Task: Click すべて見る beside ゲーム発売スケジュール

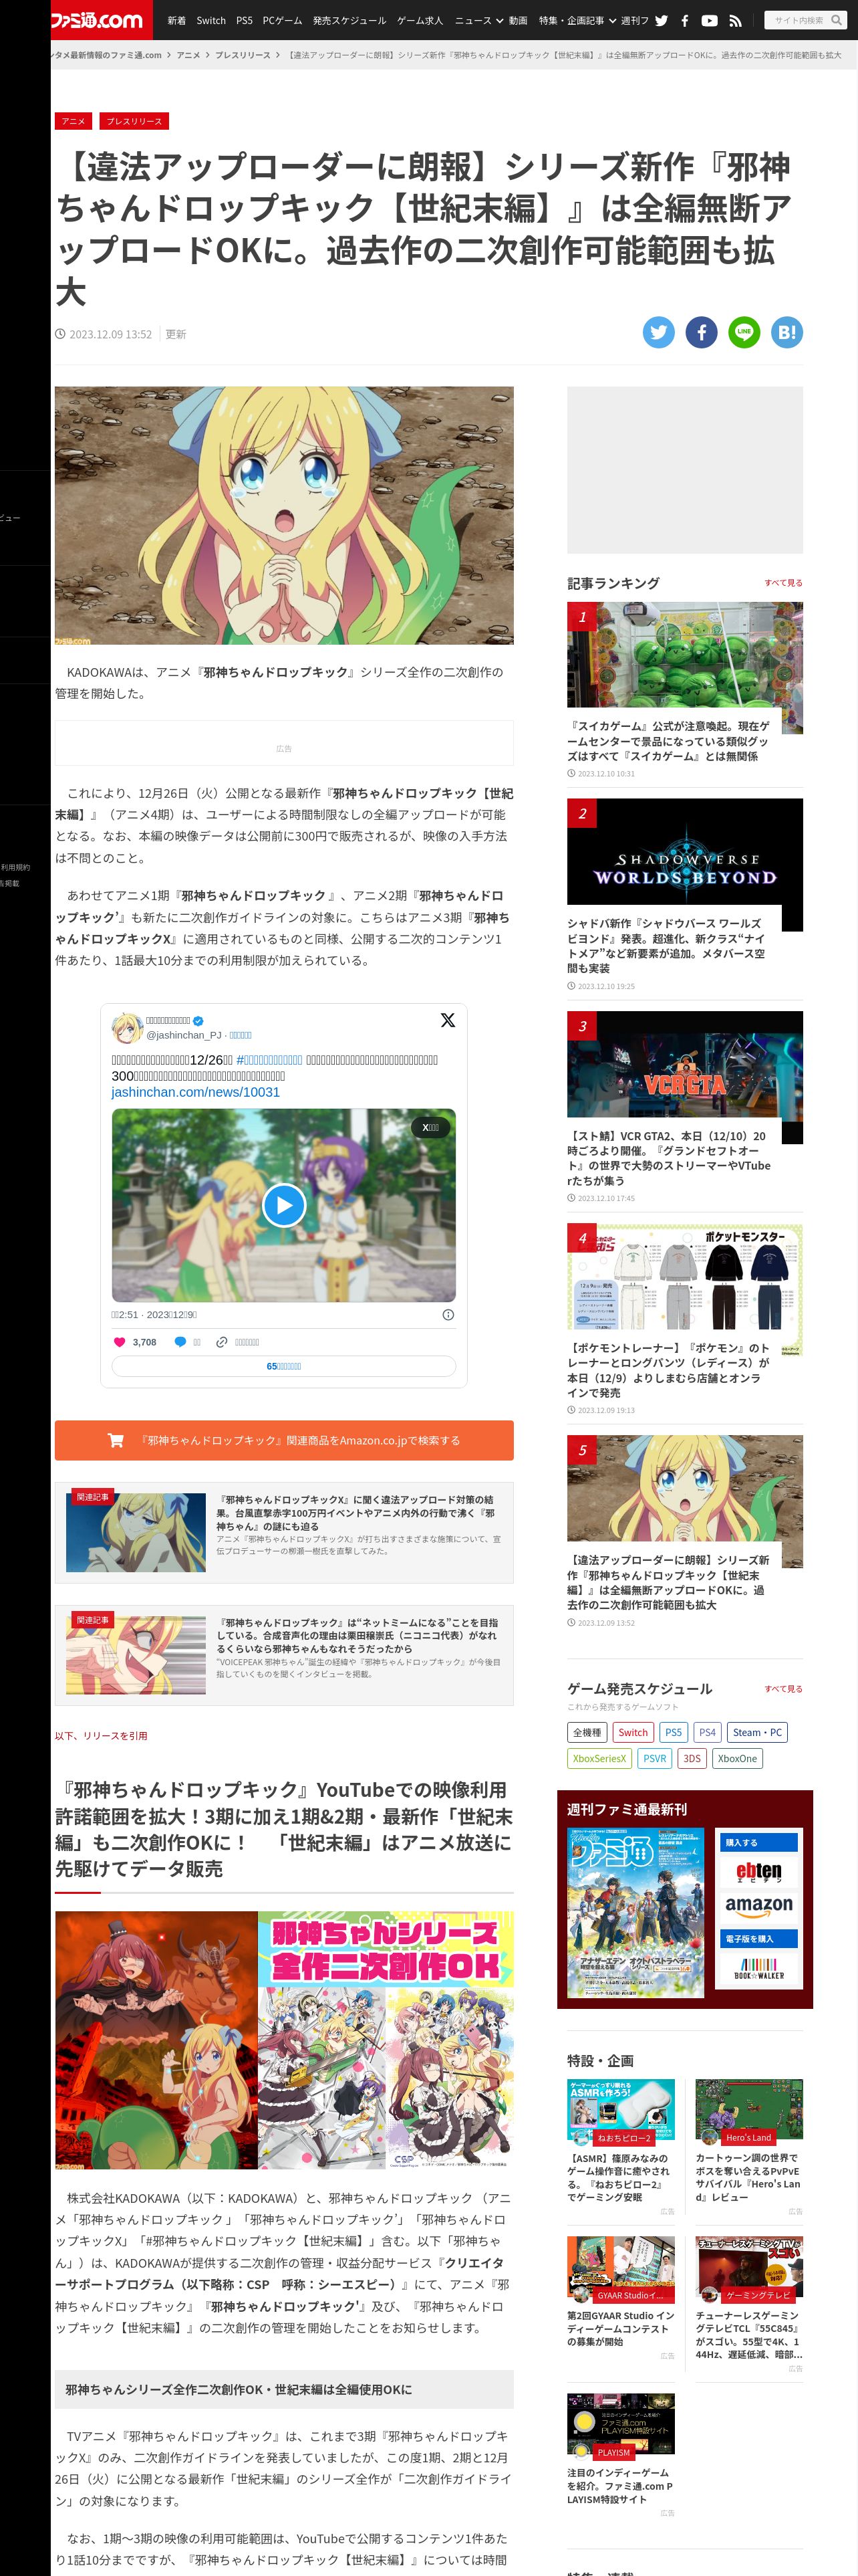Action: [783, 1689]
